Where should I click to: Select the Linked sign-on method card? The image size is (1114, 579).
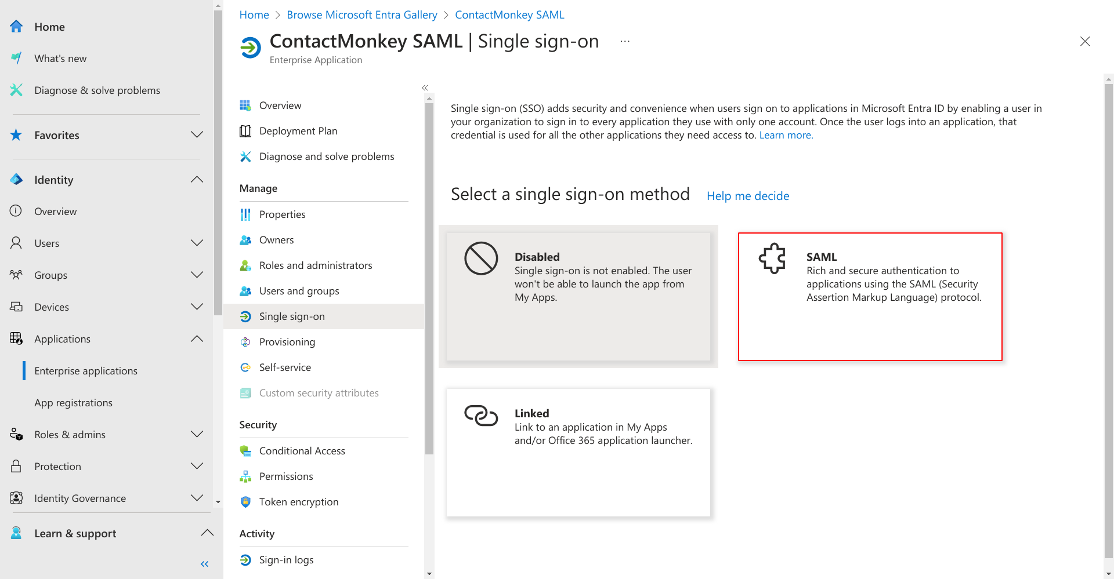(x=578, y=453)
